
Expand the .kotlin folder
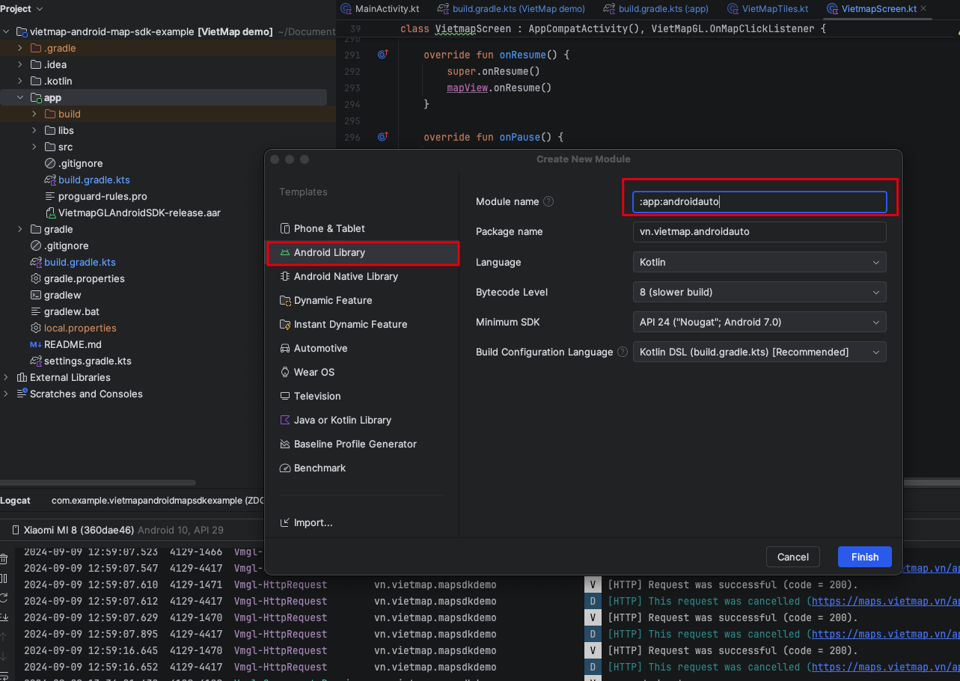20,81
